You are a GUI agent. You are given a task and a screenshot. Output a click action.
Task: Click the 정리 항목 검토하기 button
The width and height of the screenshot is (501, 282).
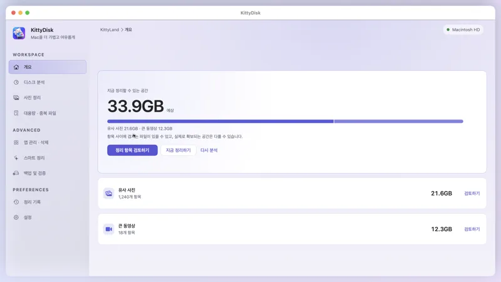(132, 150)
